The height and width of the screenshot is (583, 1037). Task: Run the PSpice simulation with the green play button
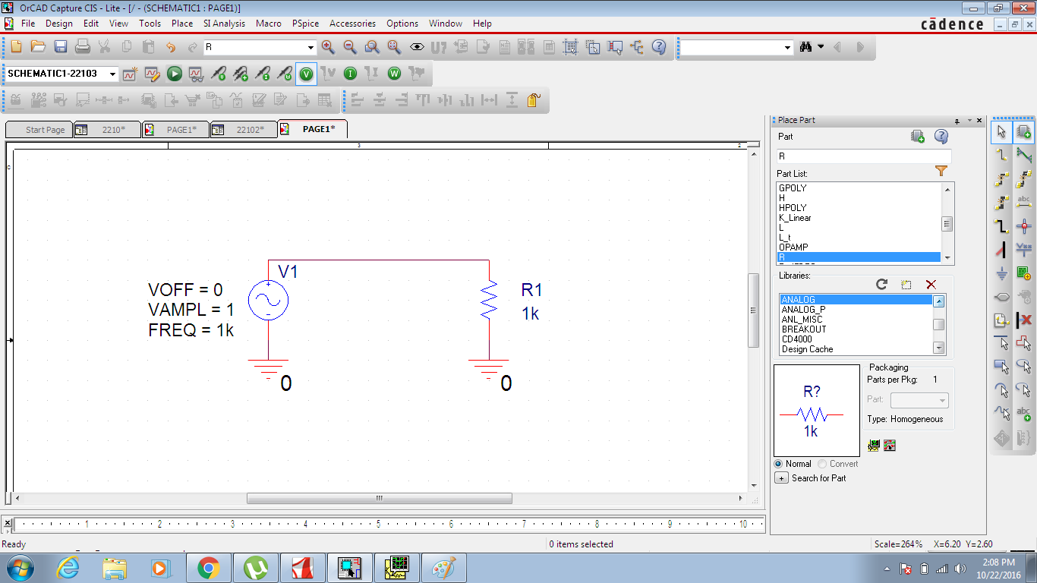click(175, 74)
